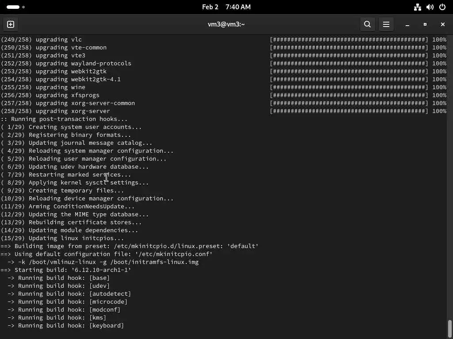The height and width of the screenshot is (339, 453).
Task: Open a new terminal tab
Action: pyautogui.click(x=11, y=24)
